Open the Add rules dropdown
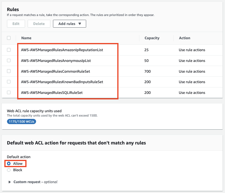 pos(70,24)
